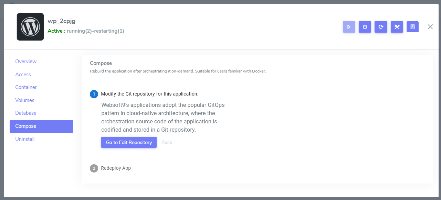Click the play icon to start app
The height and width of the screenshot is (200, 441).
349,27
